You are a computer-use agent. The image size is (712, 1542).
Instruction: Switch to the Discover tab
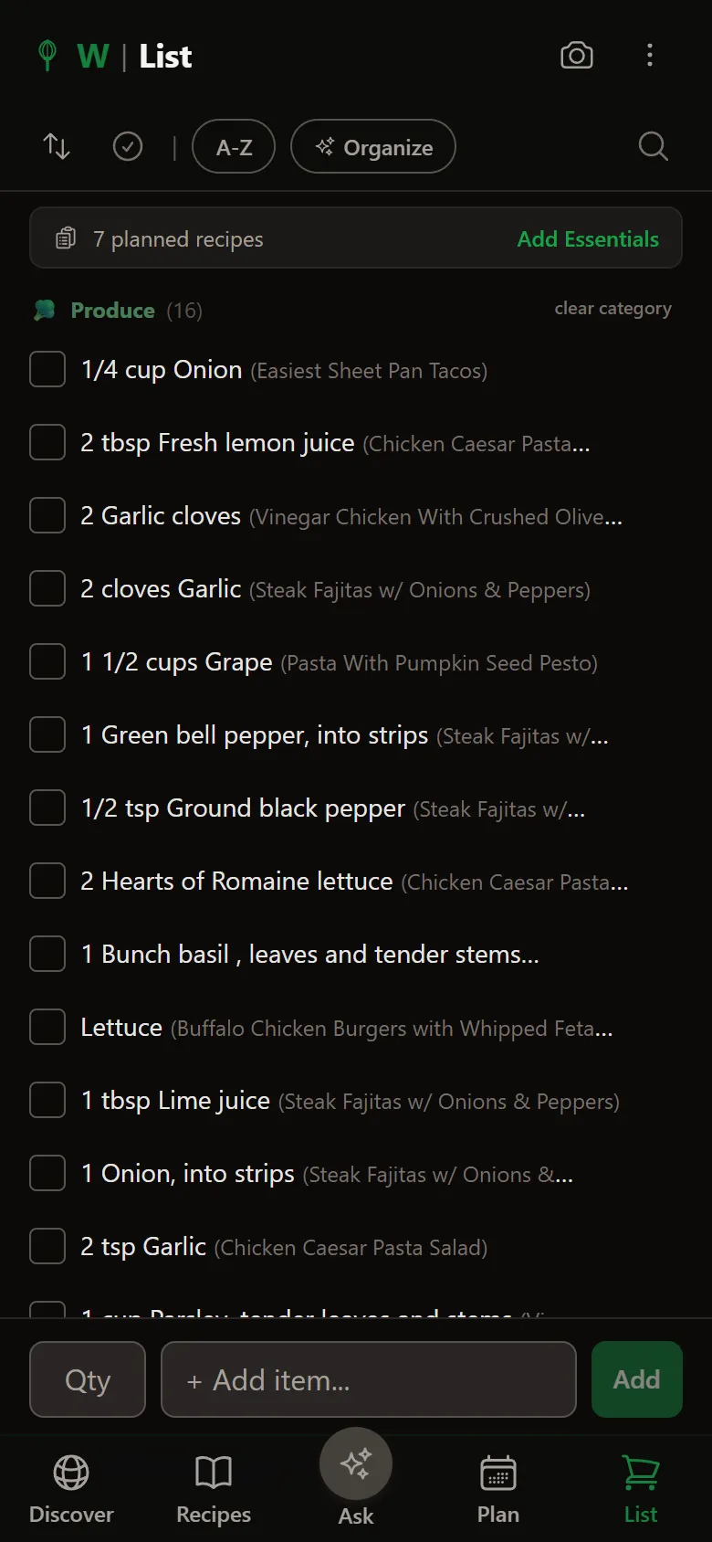click(71, 1486)
